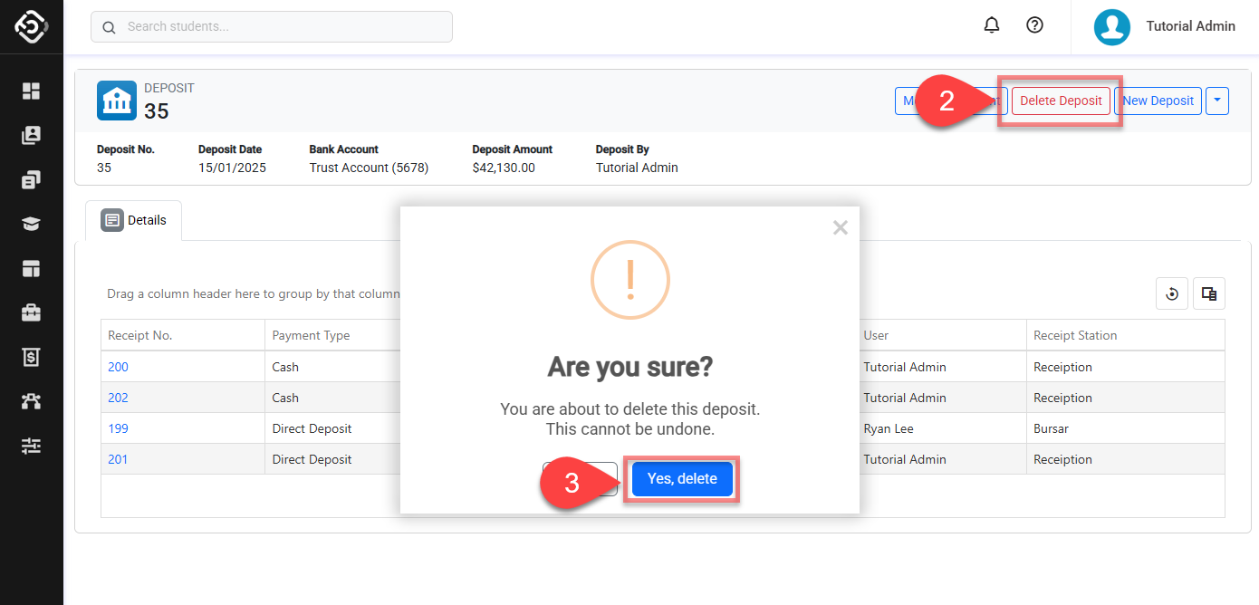Open the column chooser icon
This screenshot has width=1259, height=605.
(1208, 293)
